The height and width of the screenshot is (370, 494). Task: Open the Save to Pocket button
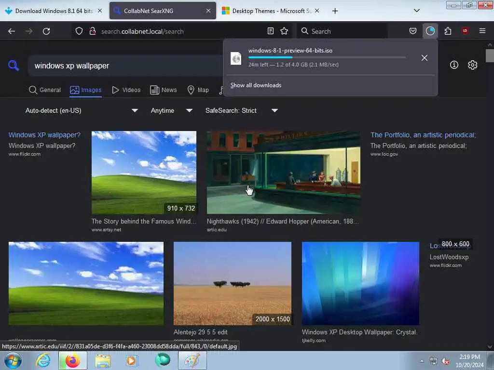pyautogui.click(x=413, y=31)
